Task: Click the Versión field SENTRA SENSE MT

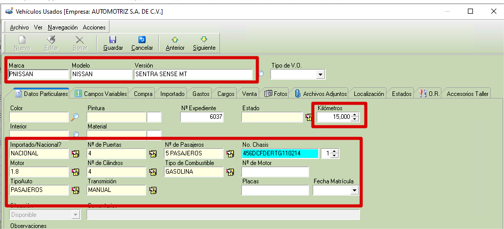Action: pos(193,74)
